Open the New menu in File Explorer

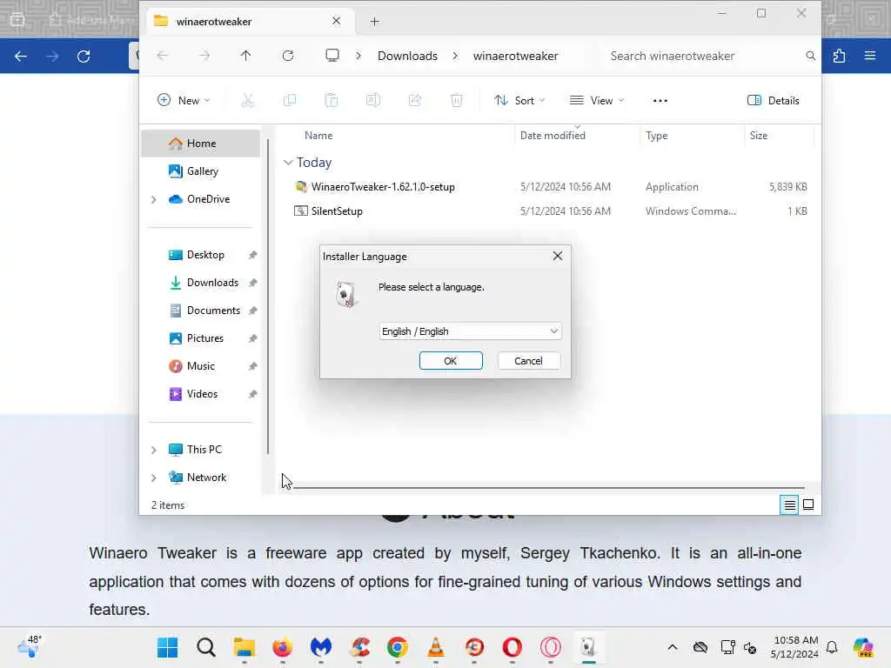point(184,101)
